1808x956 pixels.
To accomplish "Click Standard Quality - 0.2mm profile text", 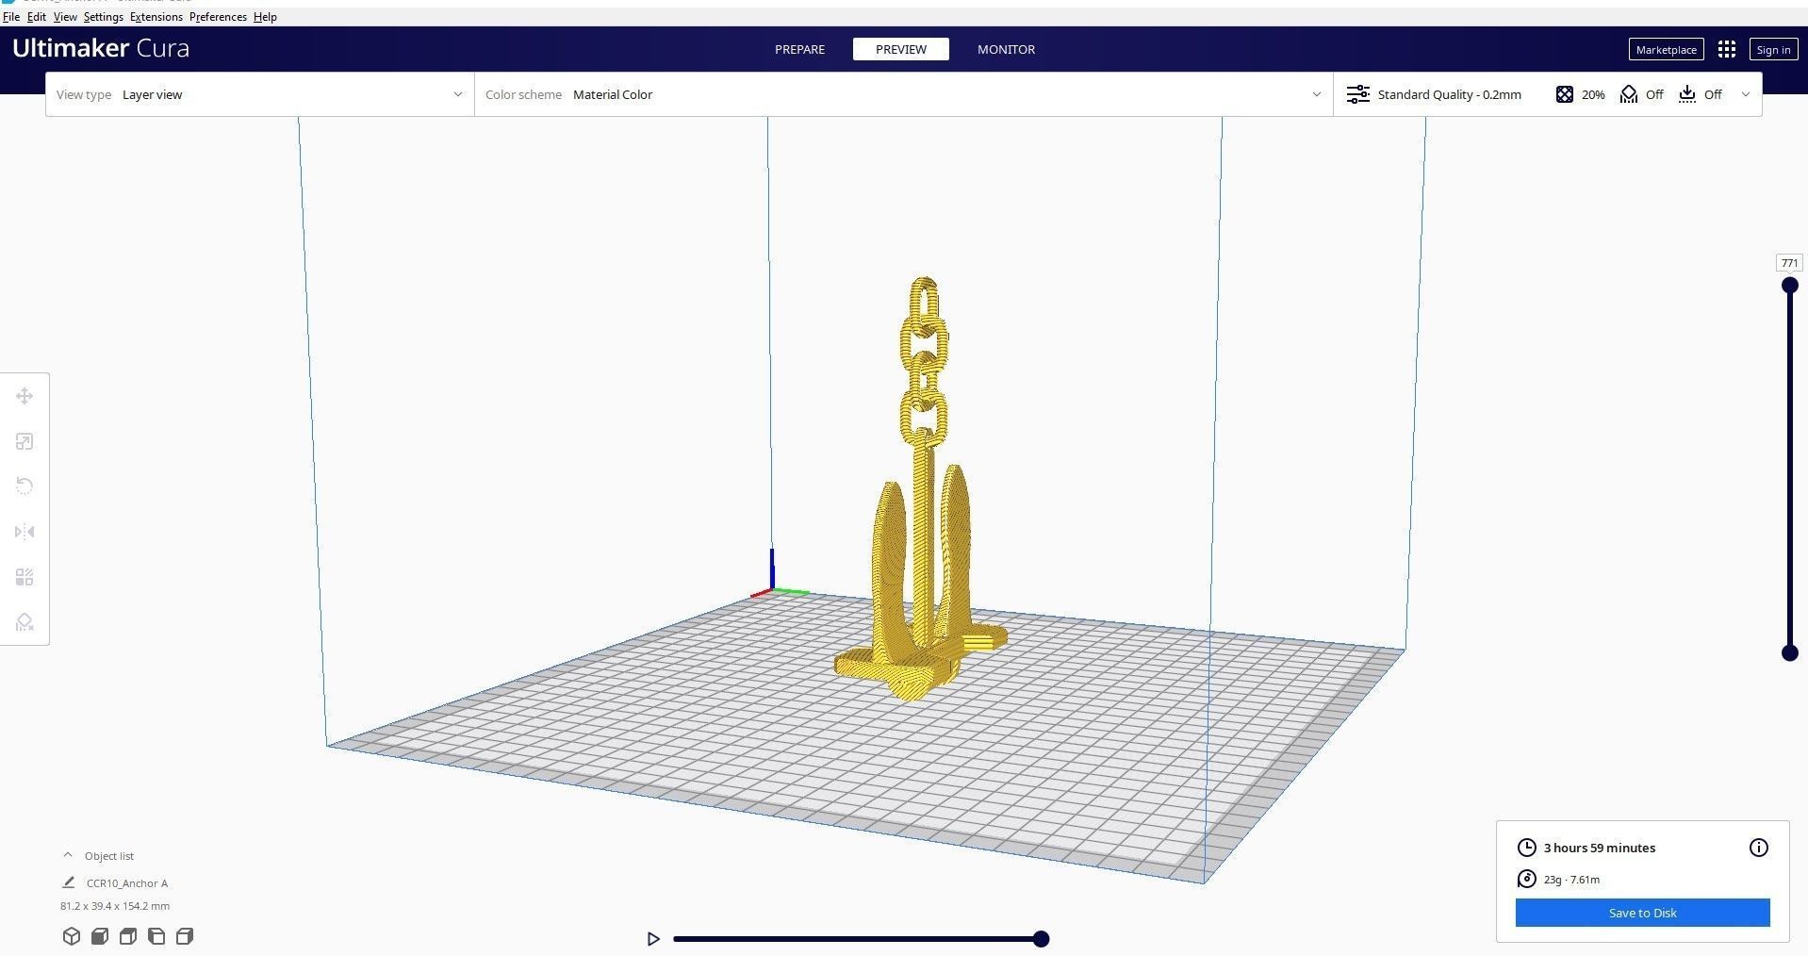I will [1449, 94].
